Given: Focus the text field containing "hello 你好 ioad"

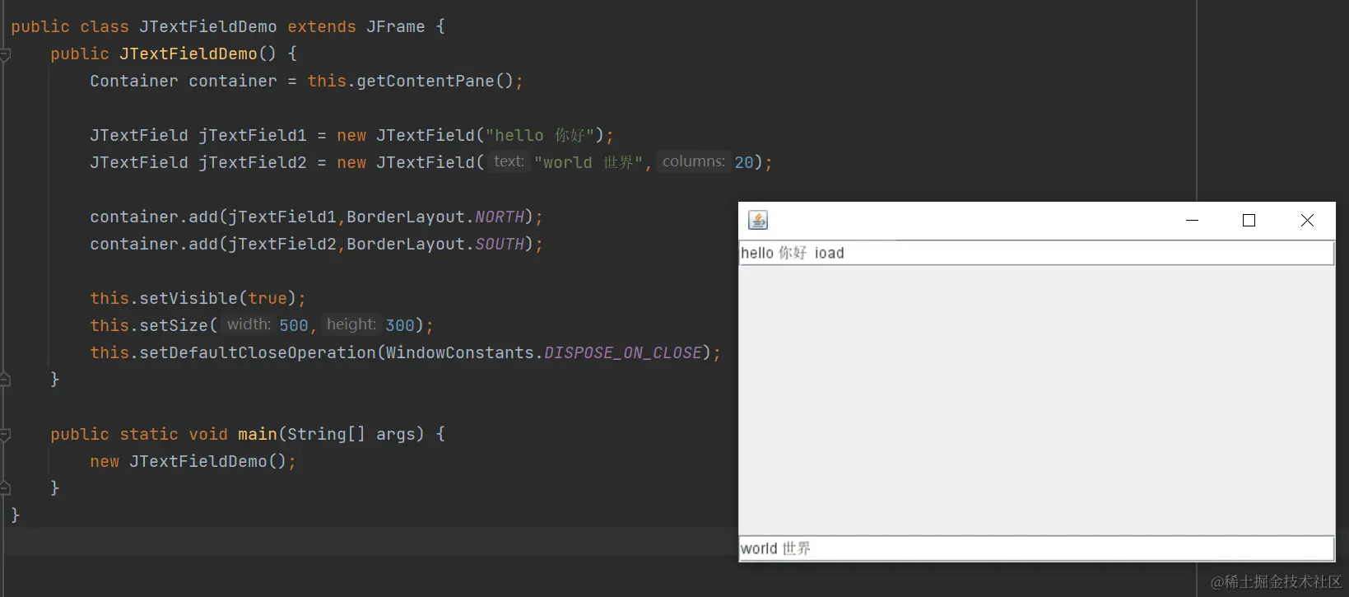Looking at the screenshot, I should (x=1036, y=253).
